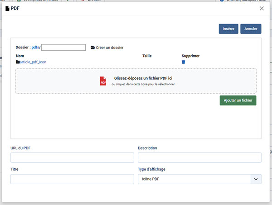Viewport: 272px width, 205px height.
Task: Focus the new folder name field
Action: 63,47
